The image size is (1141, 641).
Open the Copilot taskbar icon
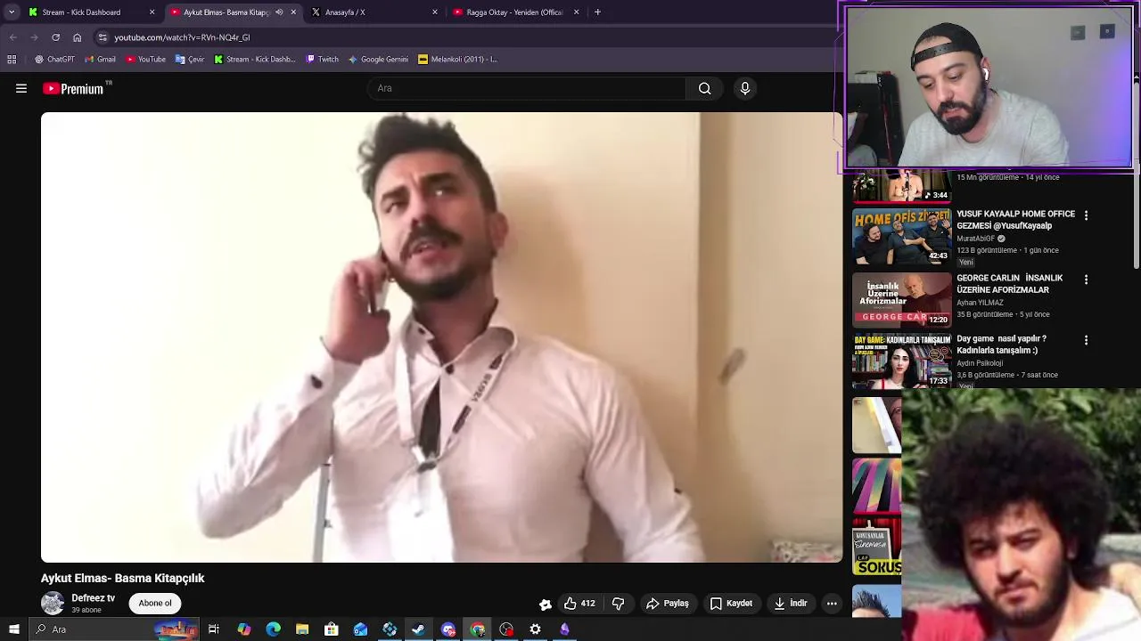243,629
